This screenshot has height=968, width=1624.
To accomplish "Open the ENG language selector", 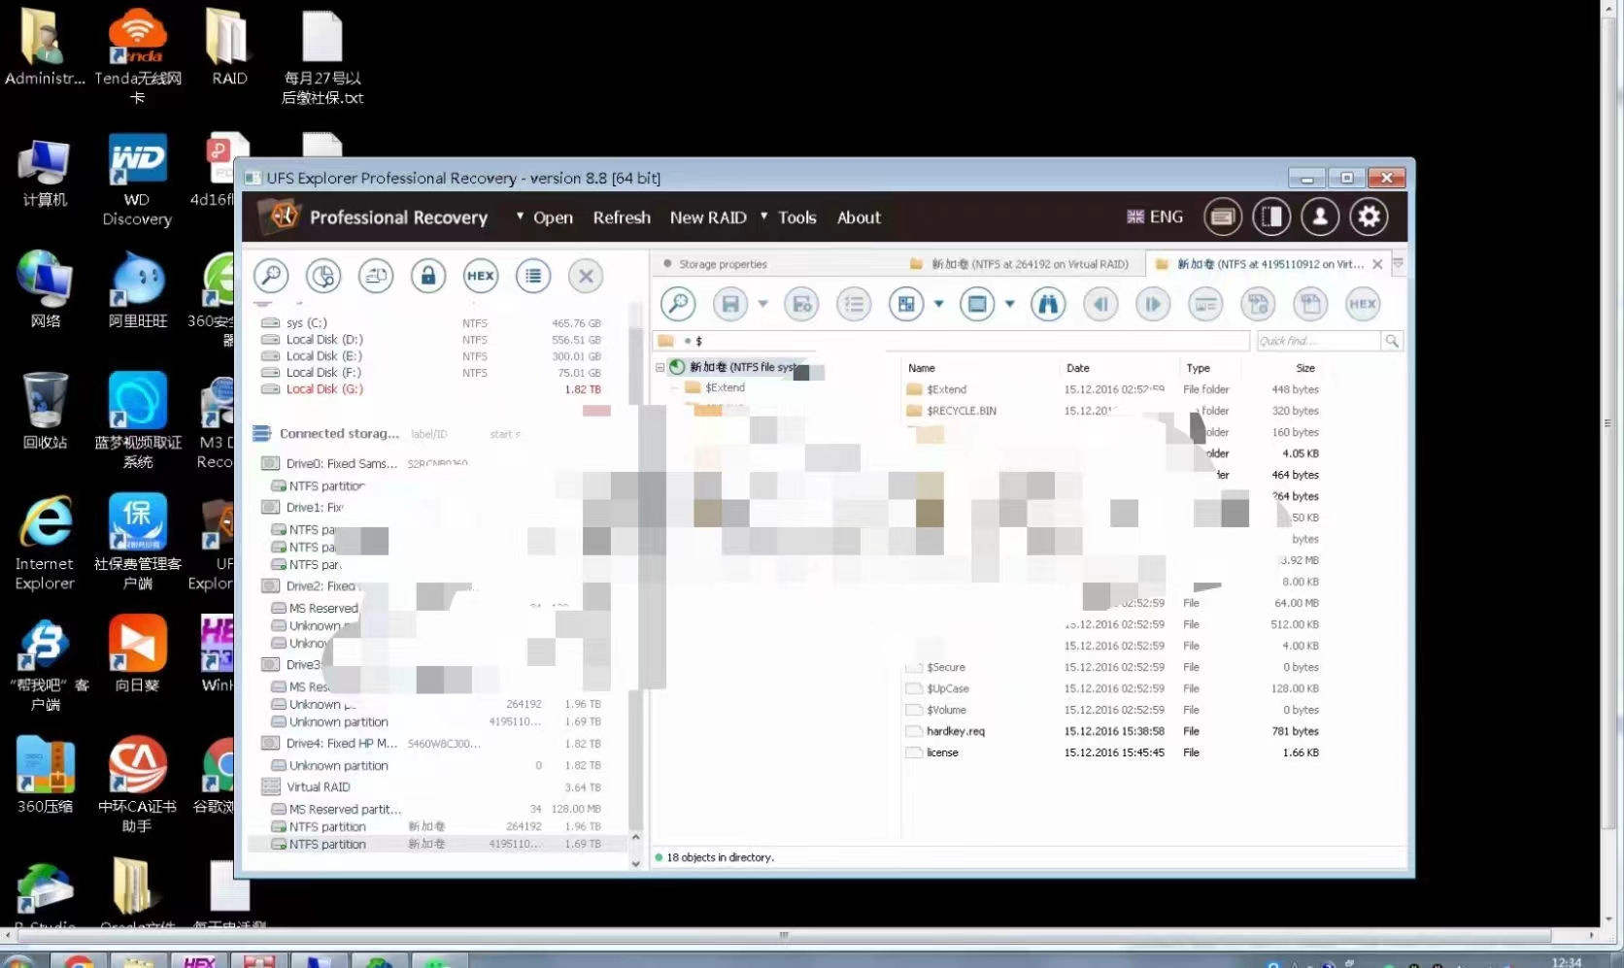I will pyautogui.click(x=1155, y=217).
